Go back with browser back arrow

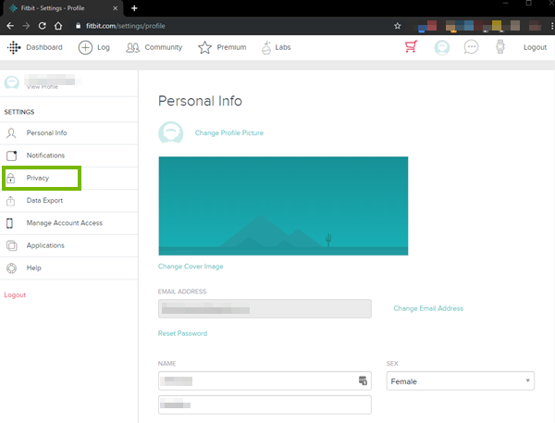click(10, 26)
